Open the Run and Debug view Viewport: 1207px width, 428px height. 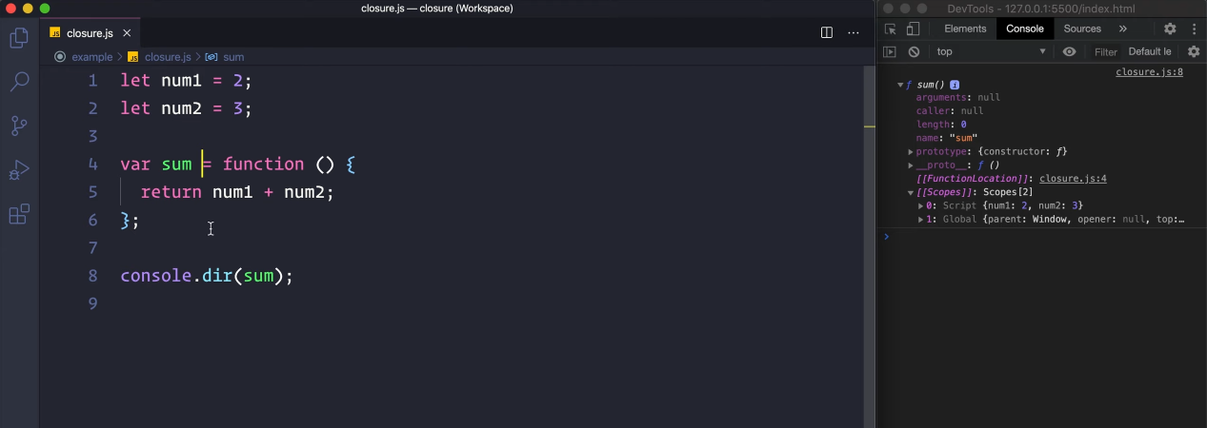pos(19,170)
